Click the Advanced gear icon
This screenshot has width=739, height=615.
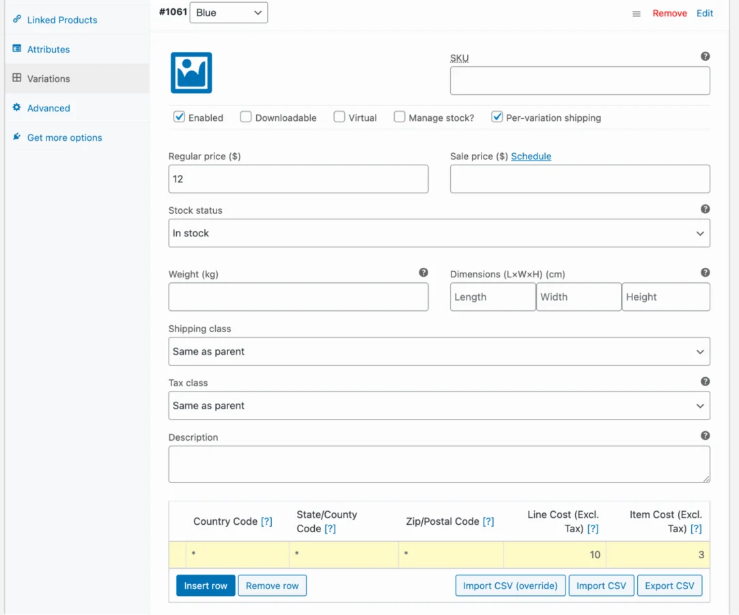17,107
